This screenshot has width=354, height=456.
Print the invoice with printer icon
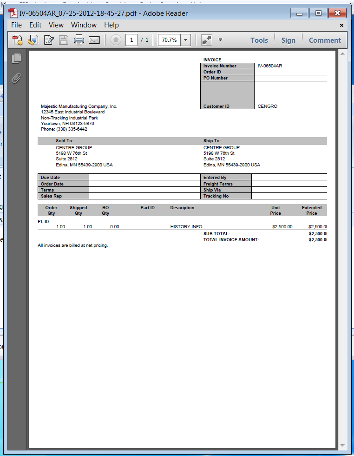[x=79, y=40]
